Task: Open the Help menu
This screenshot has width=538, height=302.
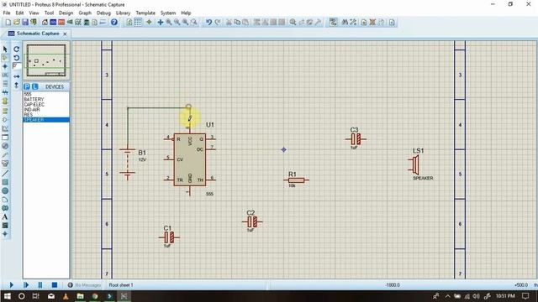Action: coord(186,13)
